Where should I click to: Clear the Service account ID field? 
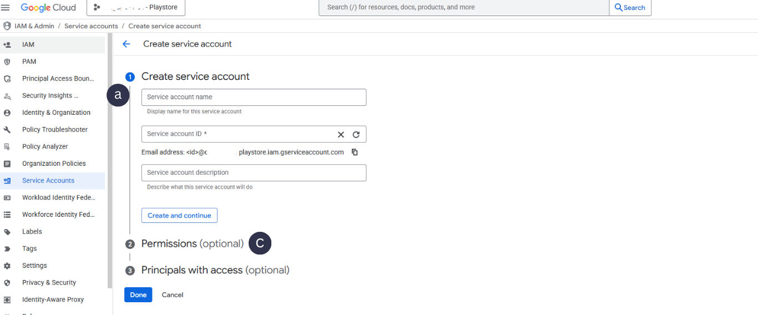pos(341,134)
